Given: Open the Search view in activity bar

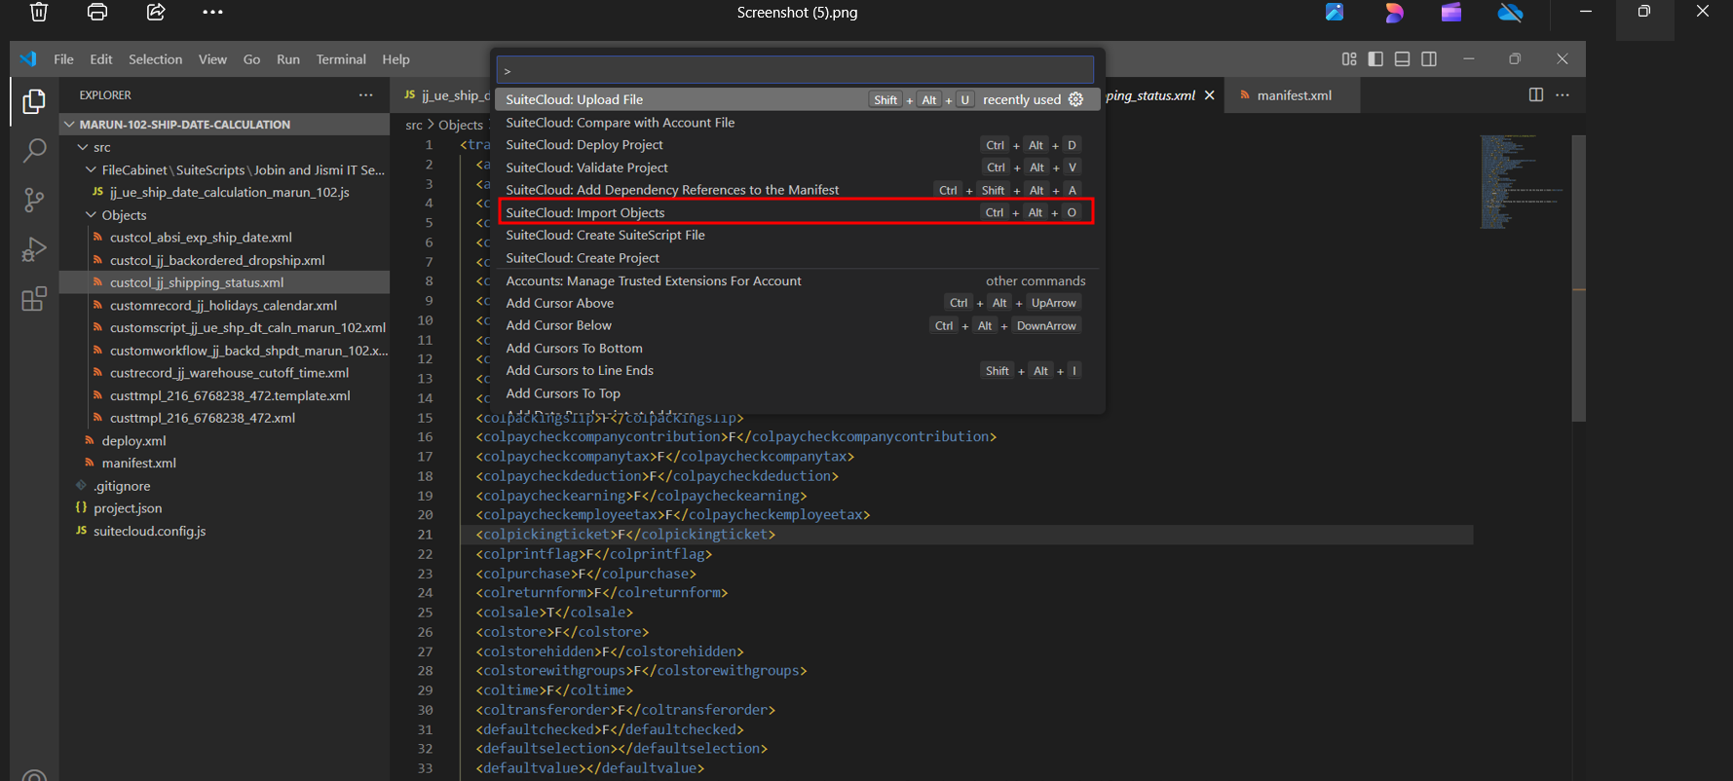Looking at the screenshot, I should pos(34,150).
